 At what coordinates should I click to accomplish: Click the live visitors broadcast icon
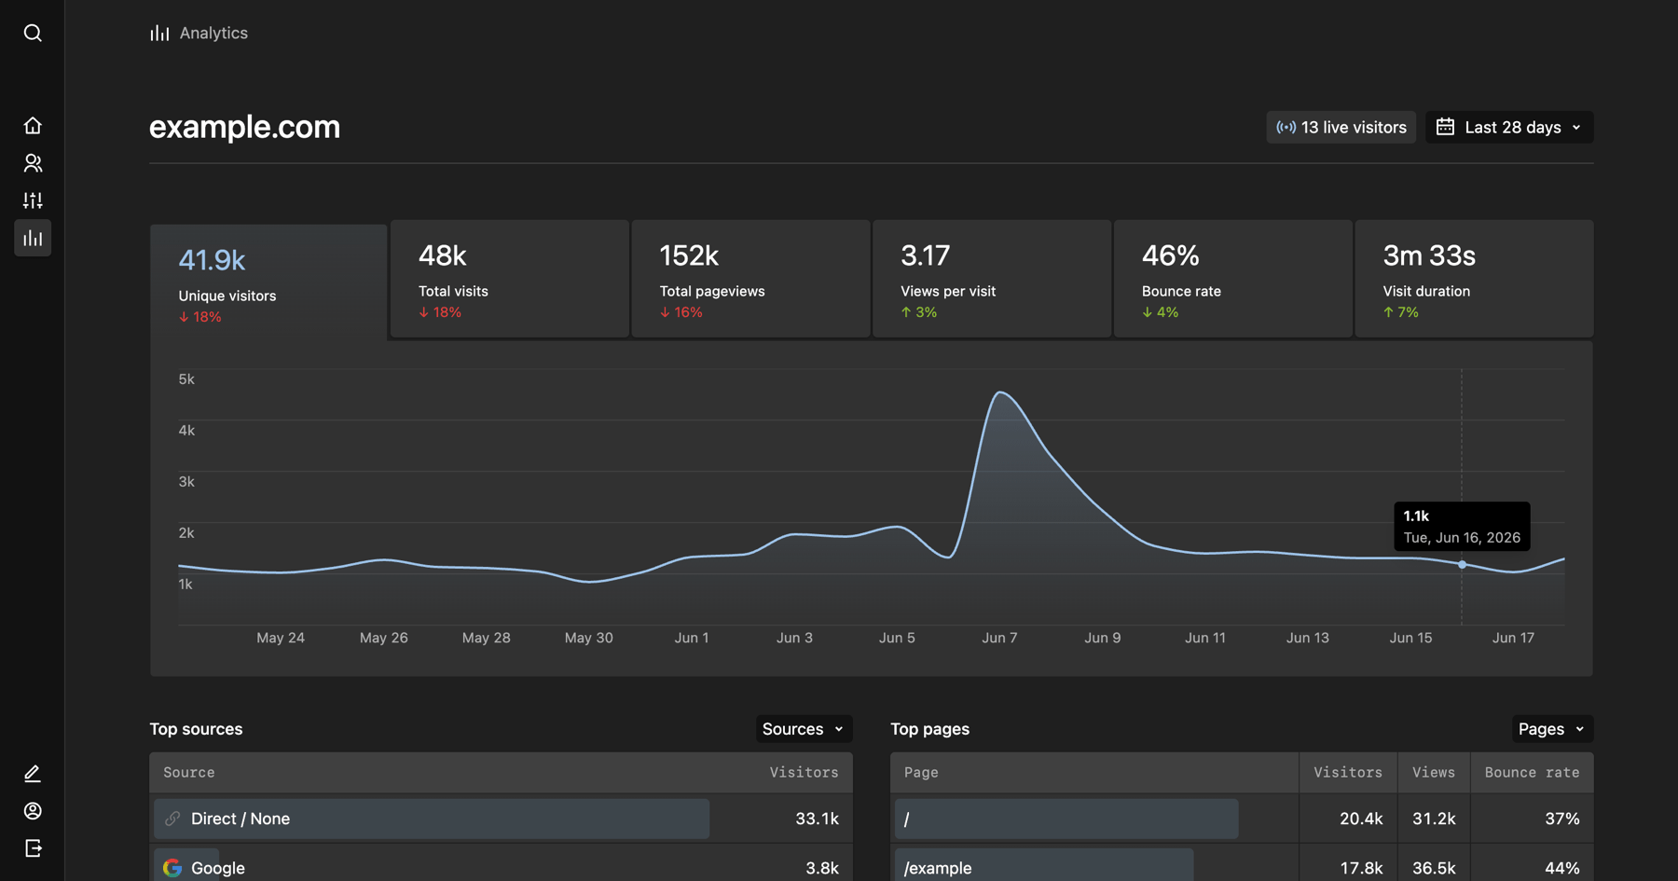(x=1286, y=128)
